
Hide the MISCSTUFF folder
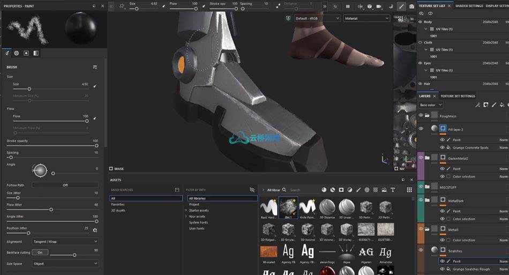tap(421, 187)
